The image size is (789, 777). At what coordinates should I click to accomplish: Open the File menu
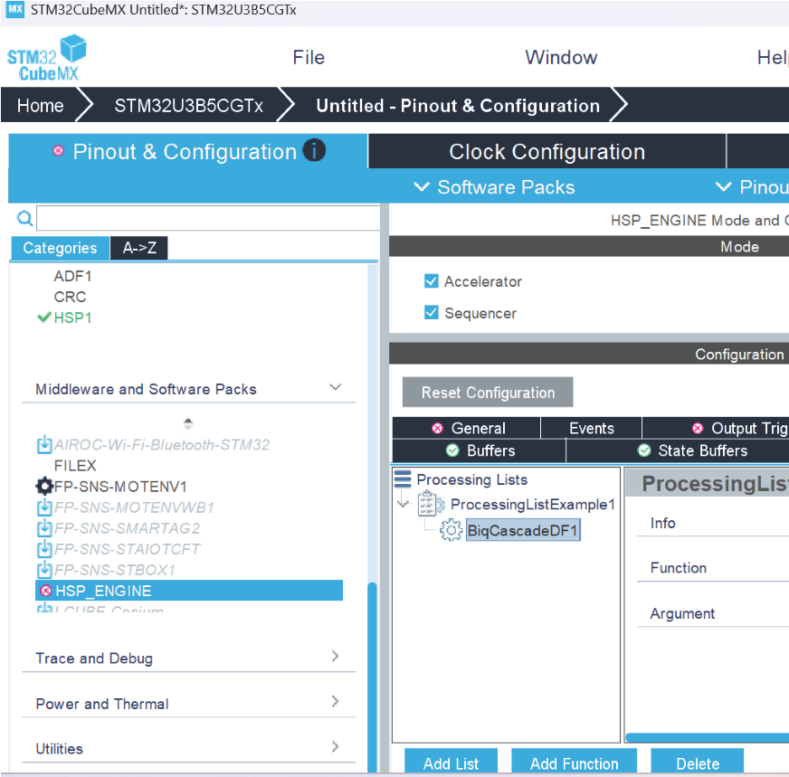pyautogui.click(x=309, y=57)
